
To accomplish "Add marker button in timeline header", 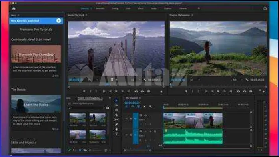I will (144, 107).
